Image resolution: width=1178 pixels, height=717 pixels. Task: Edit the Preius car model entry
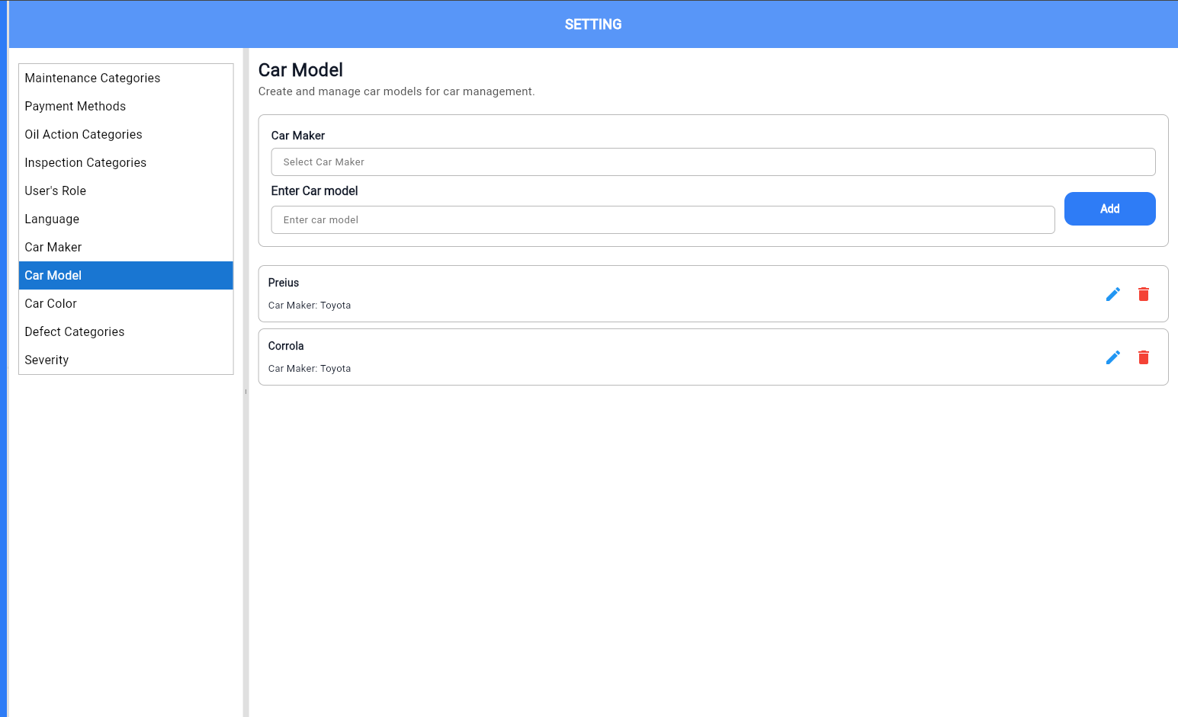pyautogui.click(x=1112, y=294)
